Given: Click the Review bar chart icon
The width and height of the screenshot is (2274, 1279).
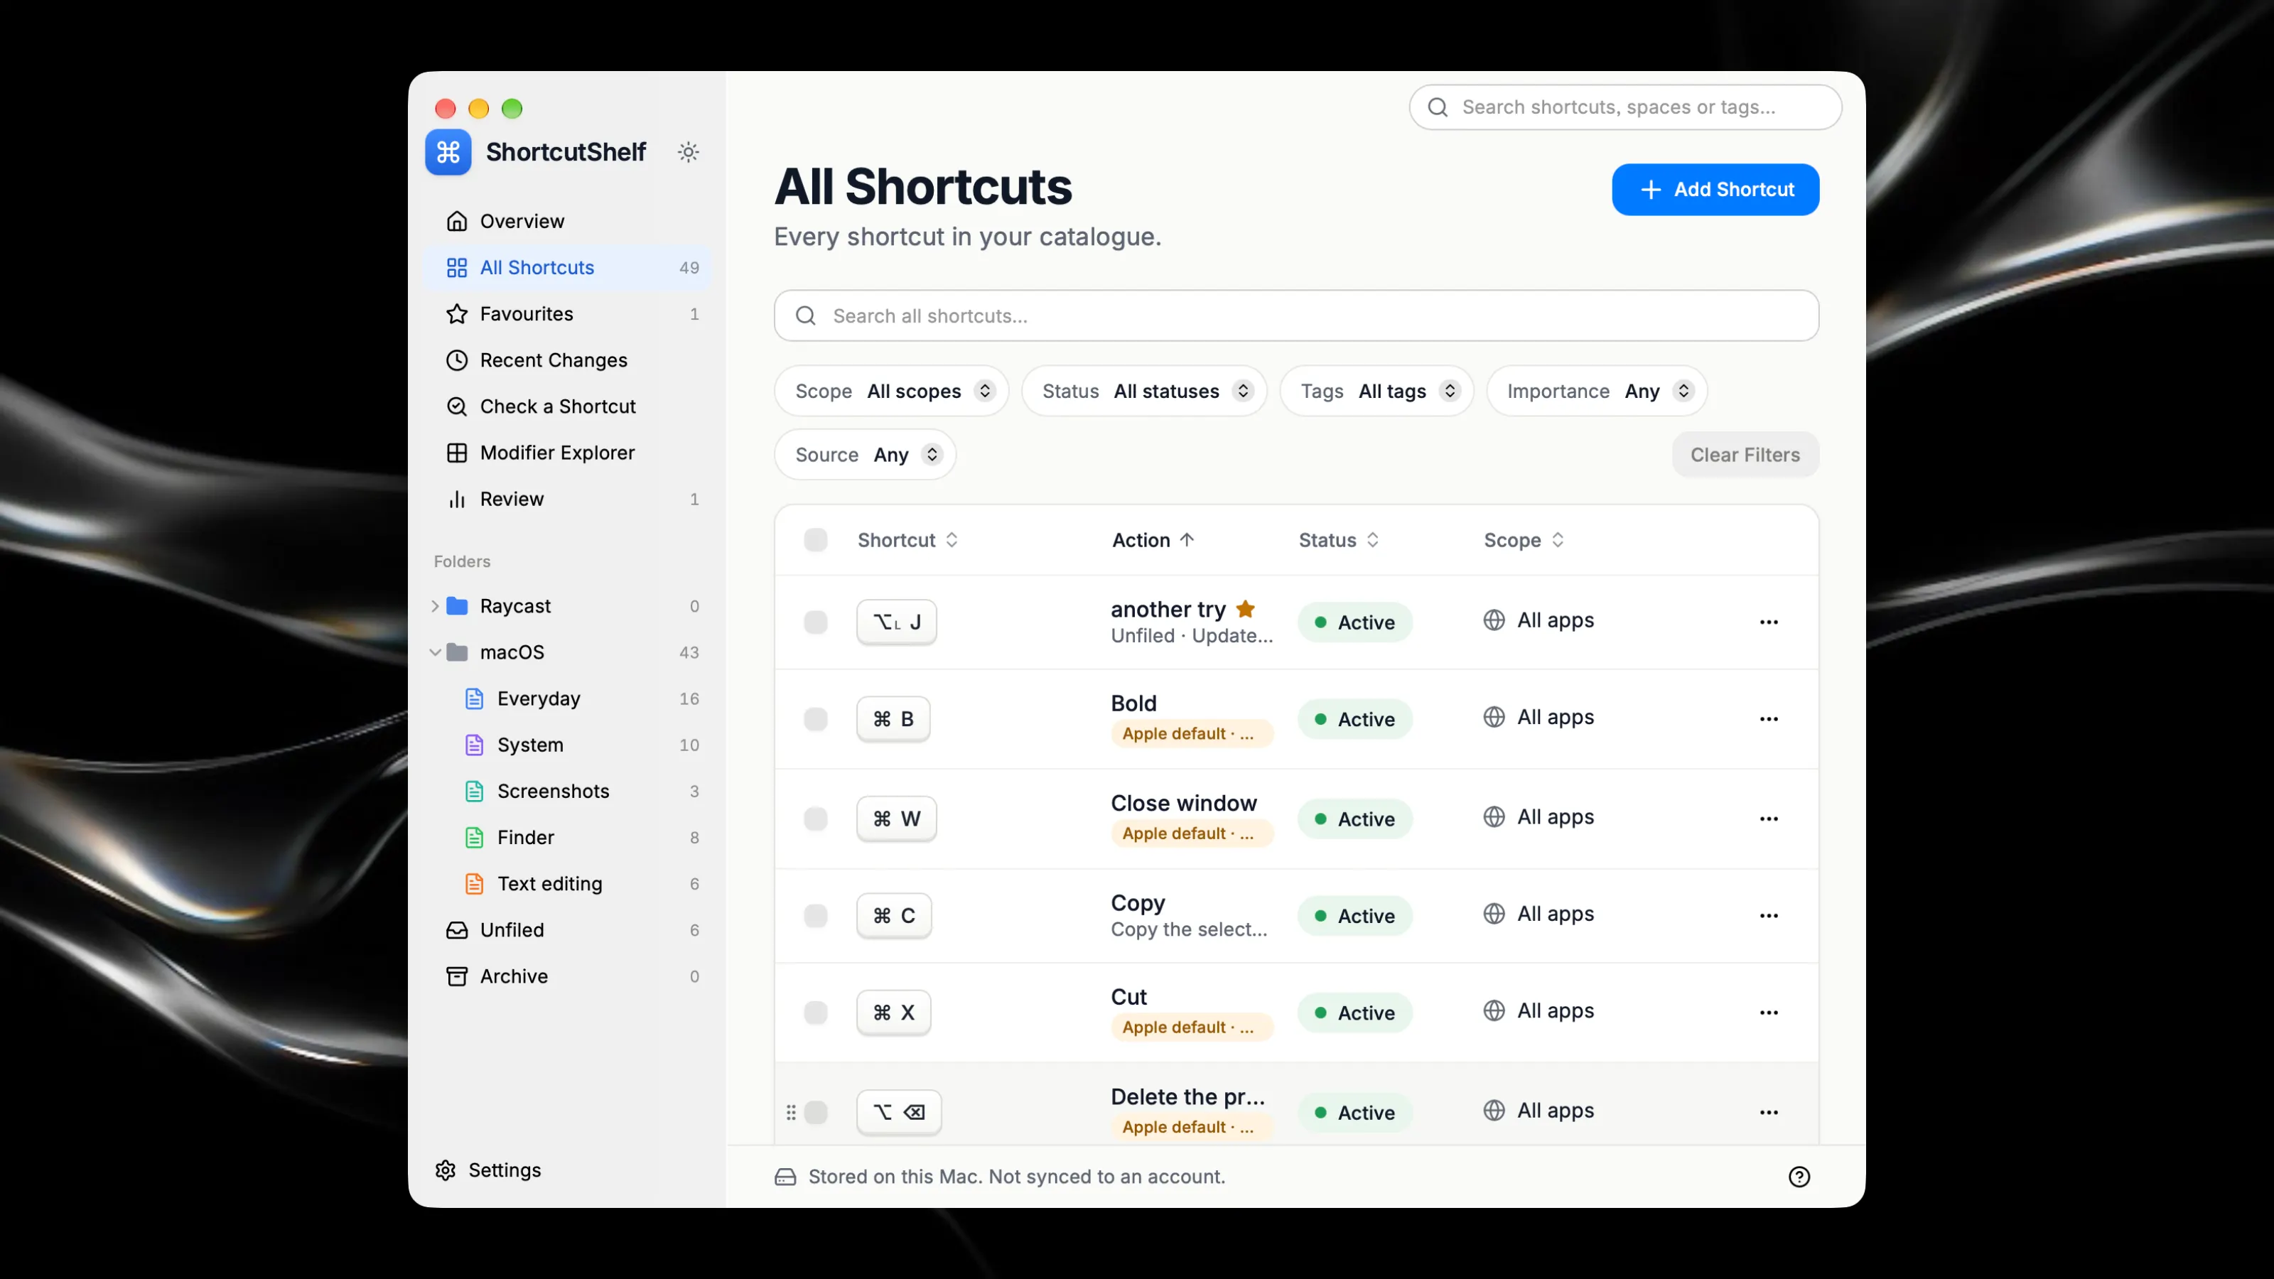Looking at the screenshot, I should [x=456, y=499].
